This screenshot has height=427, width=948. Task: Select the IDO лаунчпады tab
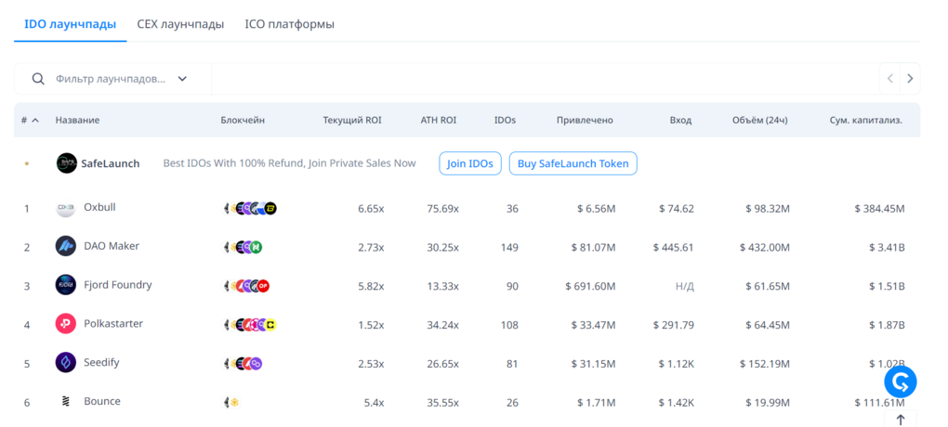pyautogui.click(x=70, y=24)
